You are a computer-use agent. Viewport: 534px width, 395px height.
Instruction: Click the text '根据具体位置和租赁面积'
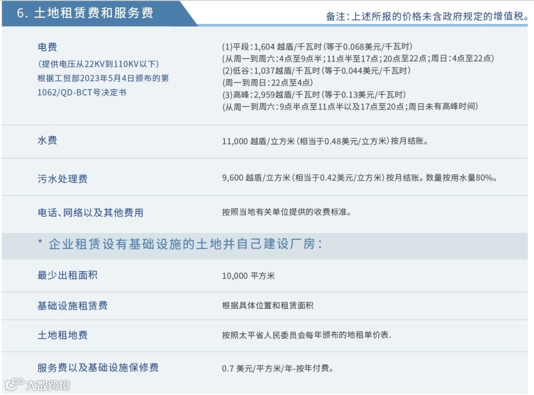268,306
